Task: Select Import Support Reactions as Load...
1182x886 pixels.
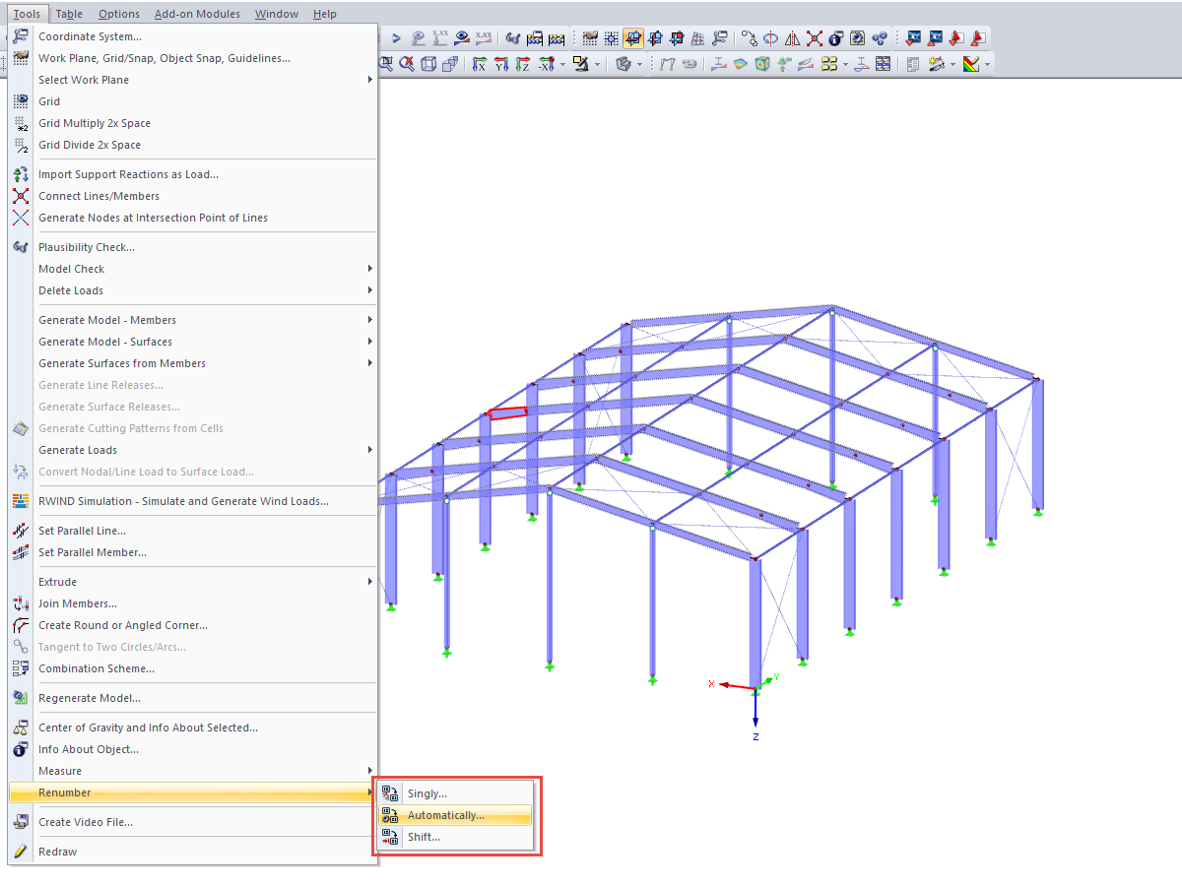Action: (192, 174)
